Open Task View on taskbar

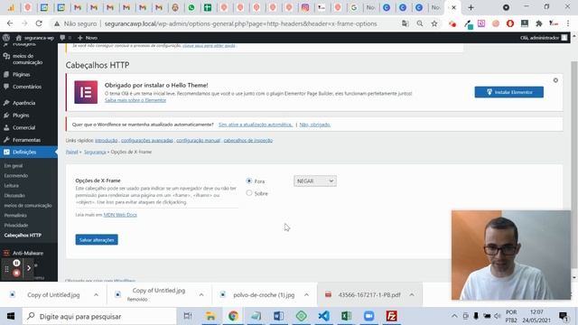click(x=188, y=316)
